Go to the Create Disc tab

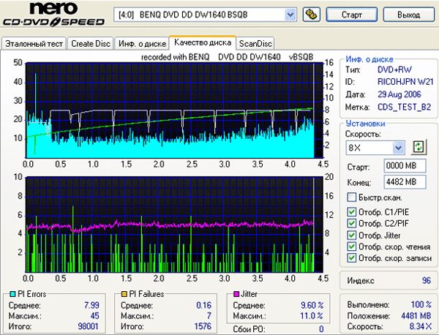(x=91, y=43)
